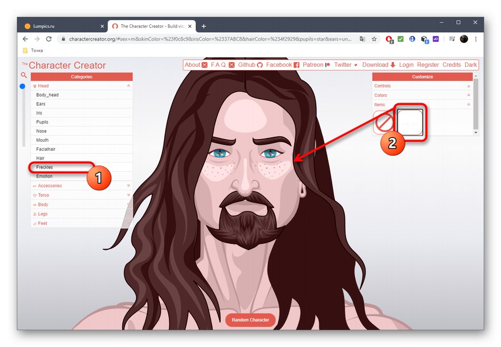Click the Customize panel scrollbar up arrow
This screenshot has width=501, height=347.
(476, 76)
